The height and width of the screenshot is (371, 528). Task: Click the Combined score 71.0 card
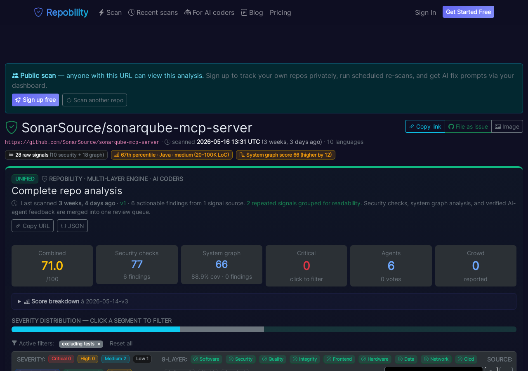coord(52,266)
